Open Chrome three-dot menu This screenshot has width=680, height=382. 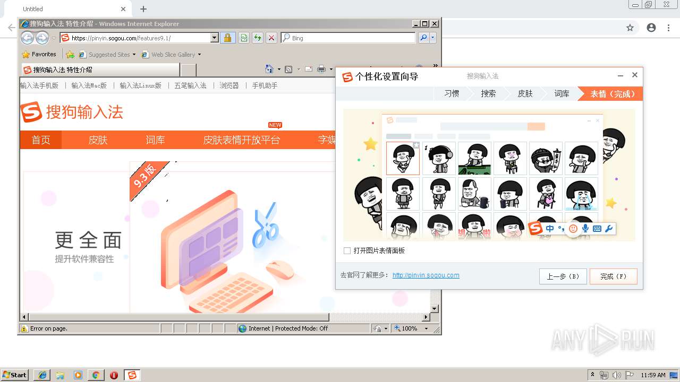[x=669, y=28]
